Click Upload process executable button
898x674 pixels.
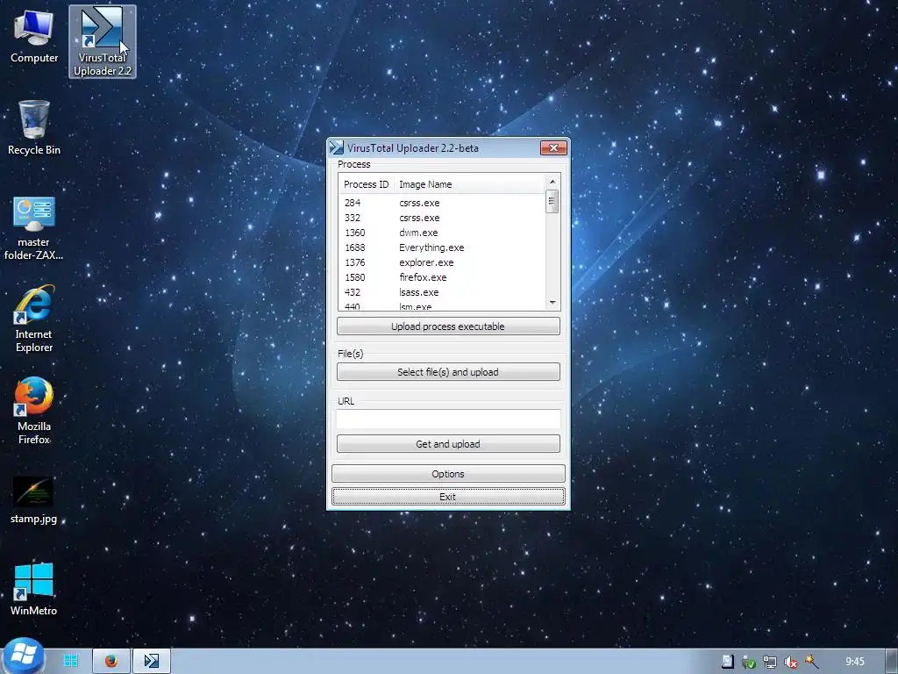pyautogui.click(x=448, y=326)
